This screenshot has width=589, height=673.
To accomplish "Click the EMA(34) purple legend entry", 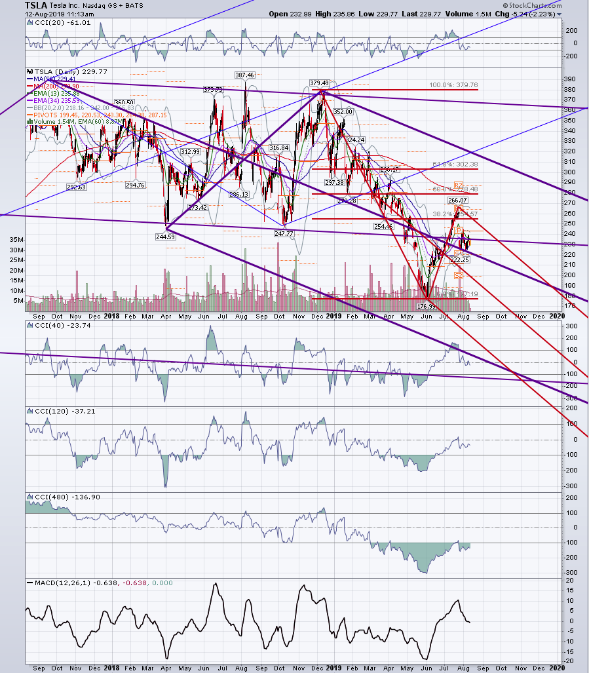I will pyautogui.click(x=53, y=101).
